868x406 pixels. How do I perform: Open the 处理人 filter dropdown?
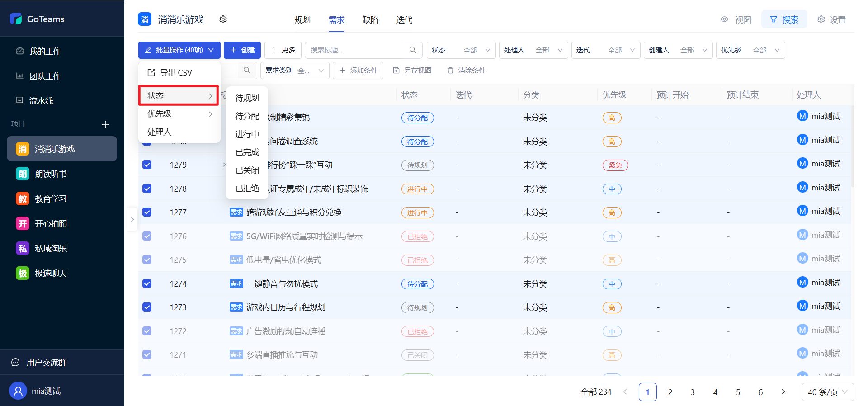tap(533, 50)
